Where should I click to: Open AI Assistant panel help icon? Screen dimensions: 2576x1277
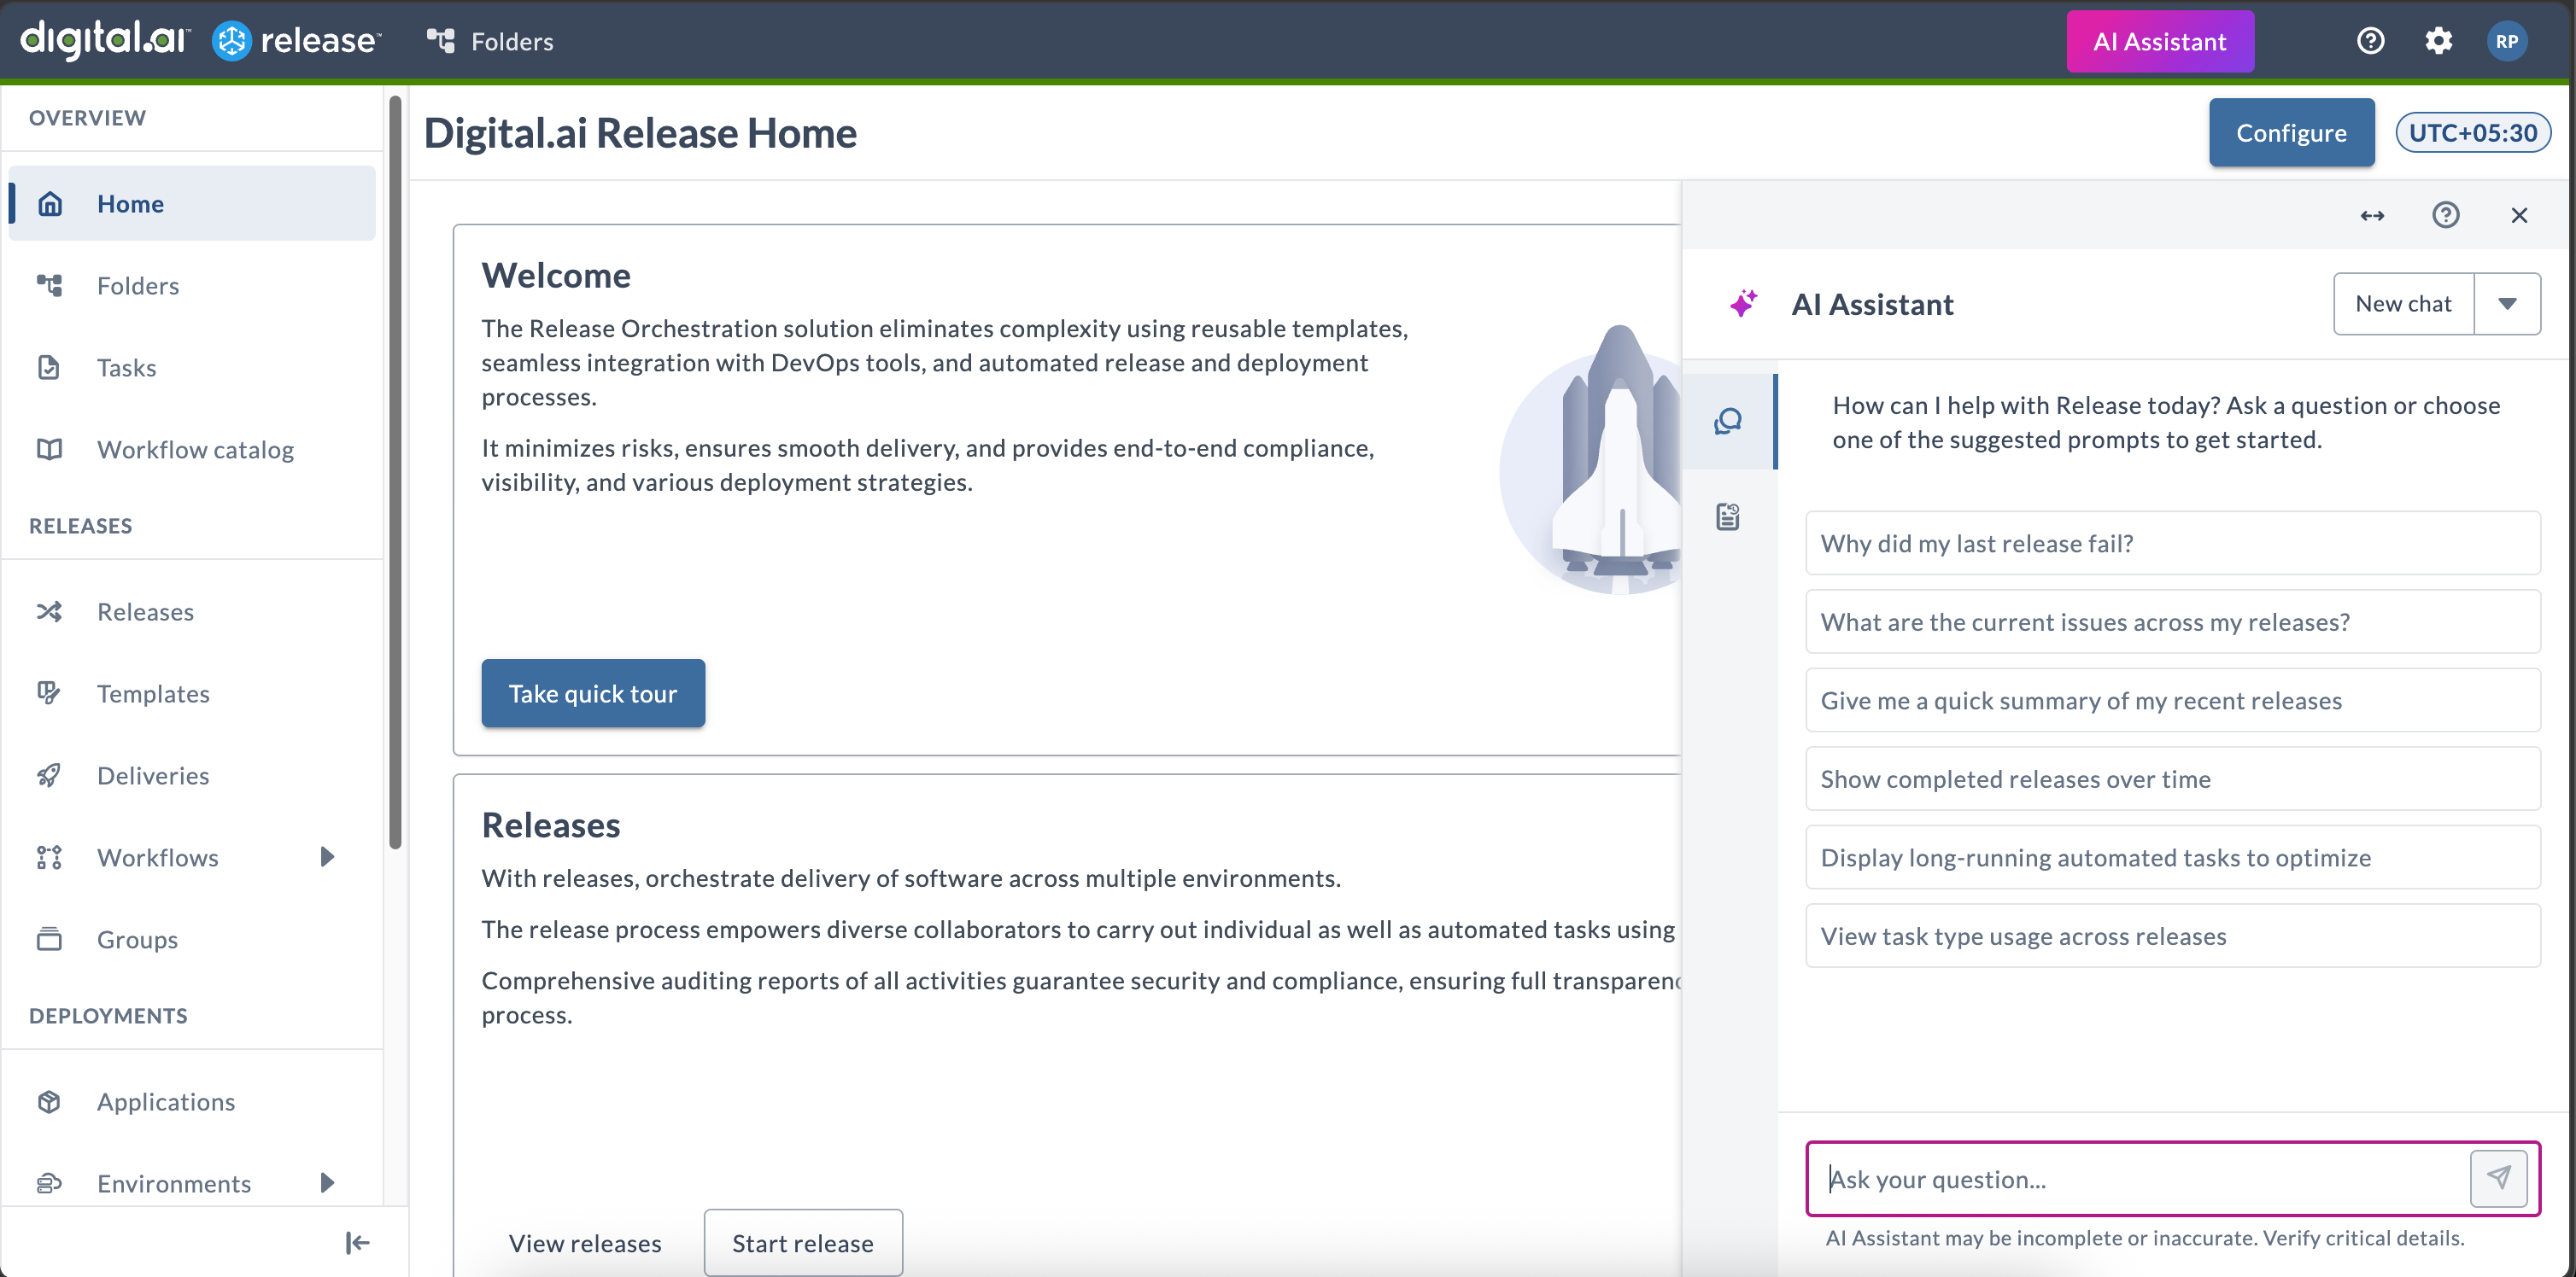(2445, 215)
